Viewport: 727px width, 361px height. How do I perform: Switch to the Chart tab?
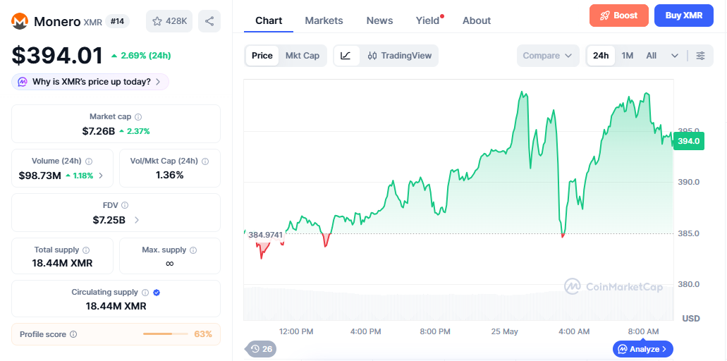click(x=269, y=21)
